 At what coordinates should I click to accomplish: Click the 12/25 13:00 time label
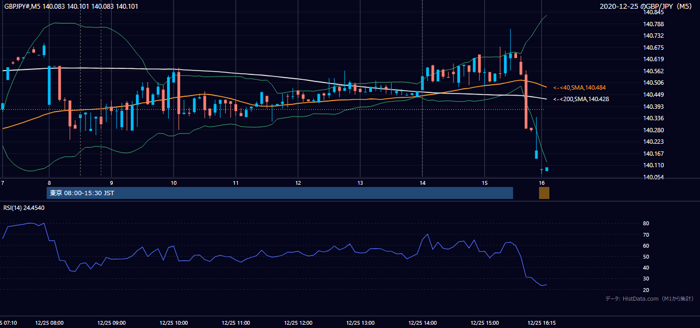pos(360,323)
